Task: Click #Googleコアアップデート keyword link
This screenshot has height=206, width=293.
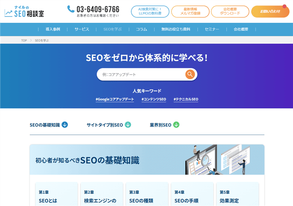Action: 115,99
